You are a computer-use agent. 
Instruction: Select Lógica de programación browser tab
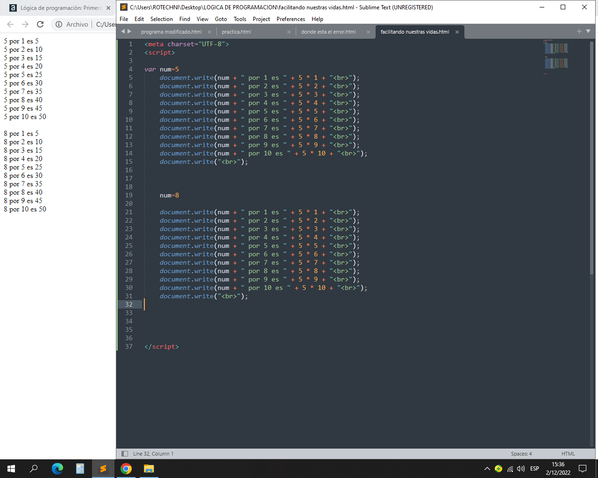pyautogui.click(x=61, y=8)
